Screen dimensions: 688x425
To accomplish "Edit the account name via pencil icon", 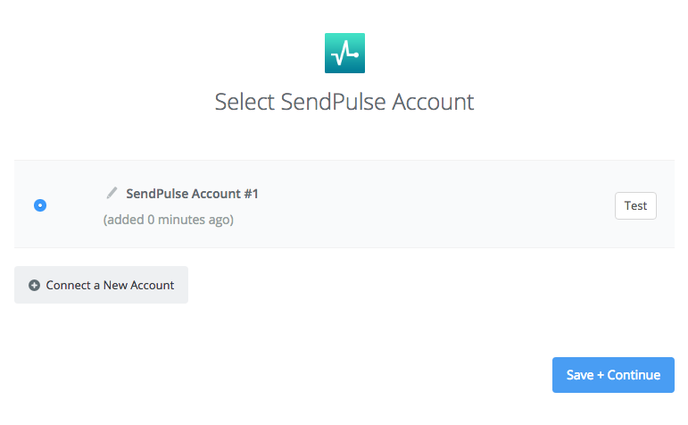I will (112, 193).
